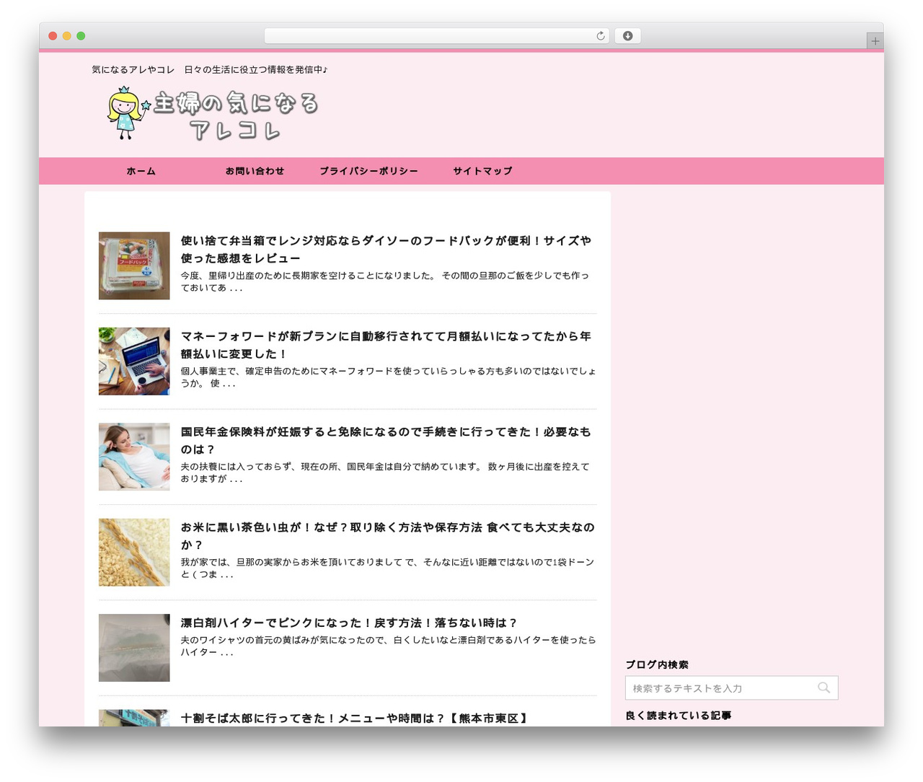
Task: Click the browser reload icon
Action: coord(600,36)
